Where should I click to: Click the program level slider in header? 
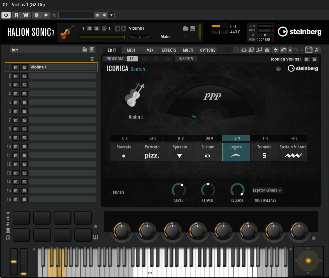coord(102,37)
